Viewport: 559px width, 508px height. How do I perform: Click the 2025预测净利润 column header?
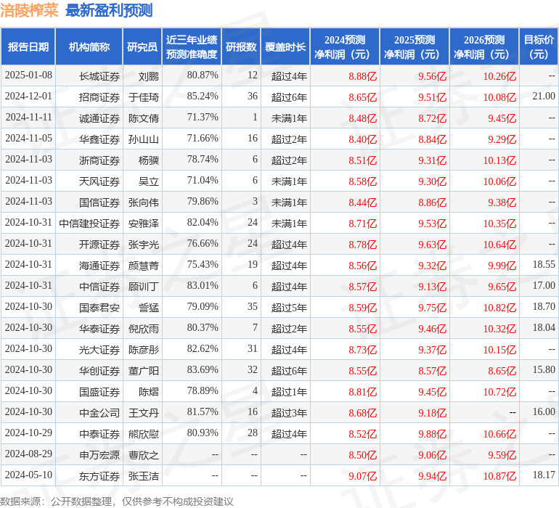415,46
